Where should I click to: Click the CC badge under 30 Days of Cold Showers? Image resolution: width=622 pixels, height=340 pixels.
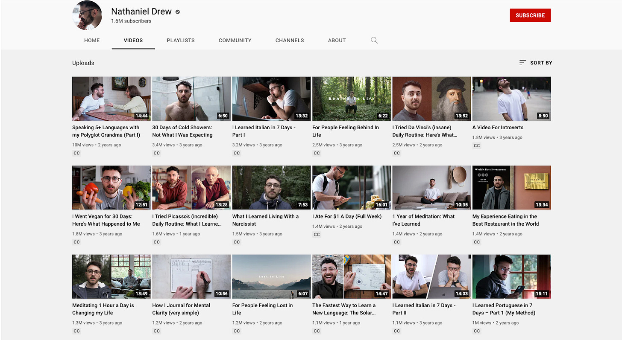tap(157, 153)
